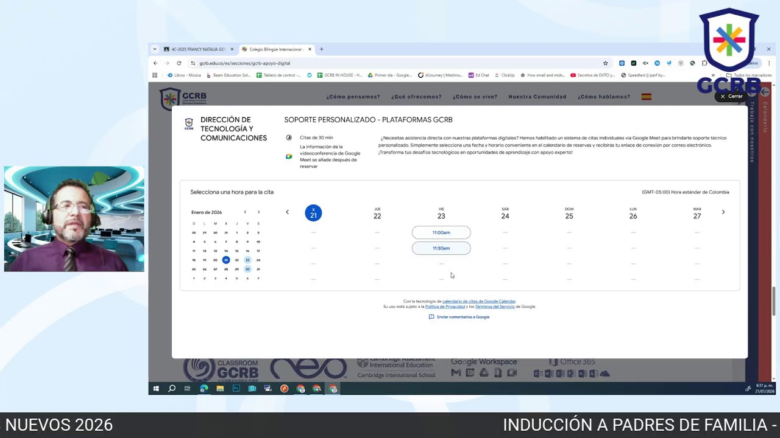Click Enviar comentarios a Google
The image size is (780, 438).
click(459, 317)
